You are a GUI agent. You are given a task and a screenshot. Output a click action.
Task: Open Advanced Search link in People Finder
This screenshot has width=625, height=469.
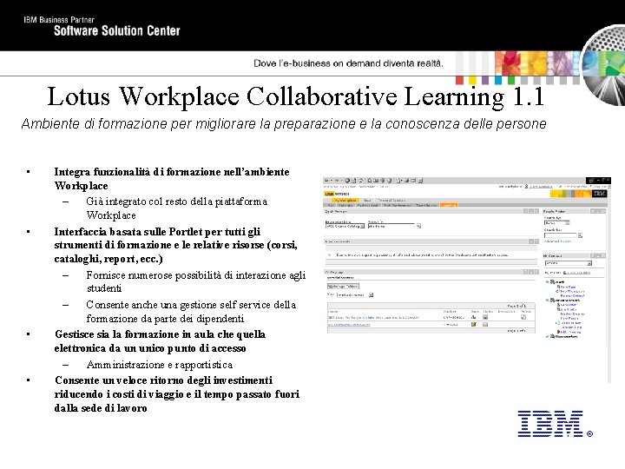coord(557,241)
